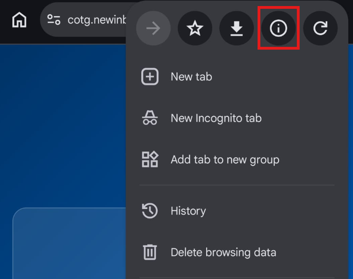Screen dimensions: 353x279
Task: Tap the plus-box icon beside New tab
Action: coord(150,76)
